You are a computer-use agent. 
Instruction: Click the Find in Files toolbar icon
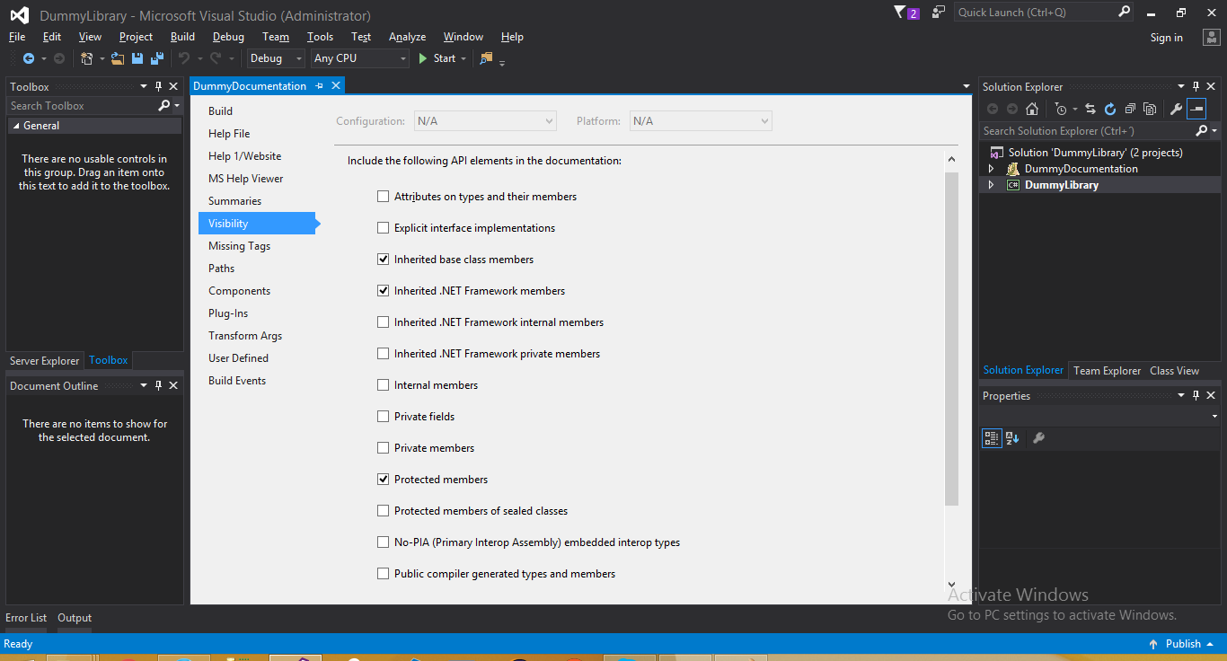(x=486, y=58)
